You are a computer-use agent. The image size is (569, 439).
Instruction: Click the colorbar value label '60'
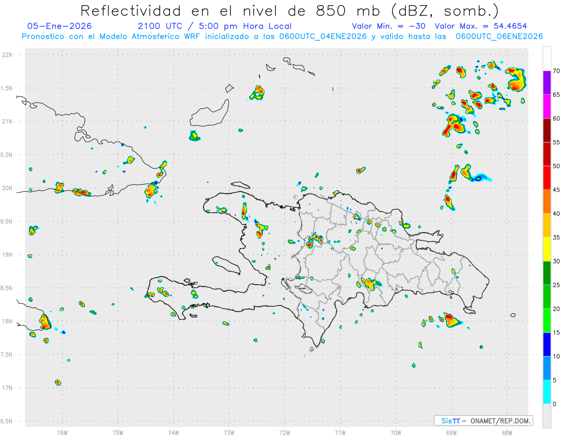tap(557, 118)
